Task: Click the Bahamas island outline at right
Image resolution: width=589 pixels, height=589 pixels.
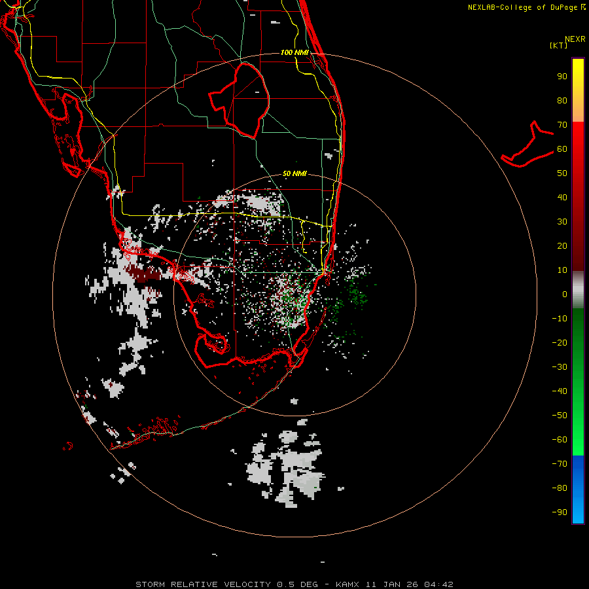Action: [x=527, y=145]
